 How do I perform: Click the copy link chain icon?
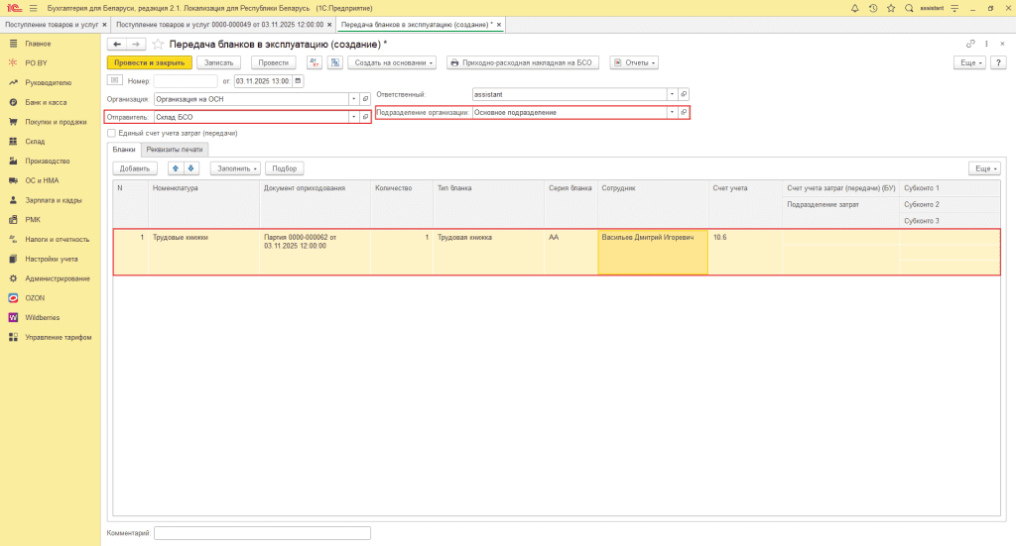[969, 45]
